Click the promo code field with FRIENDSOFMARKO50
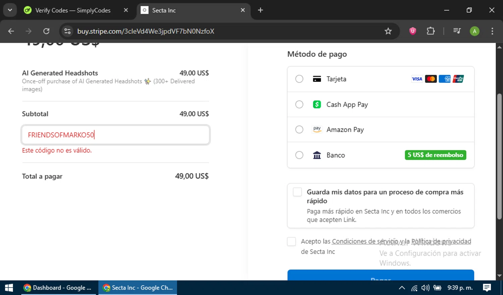The height and width of the screenshot is (295, 503). [x=115, y=135]
